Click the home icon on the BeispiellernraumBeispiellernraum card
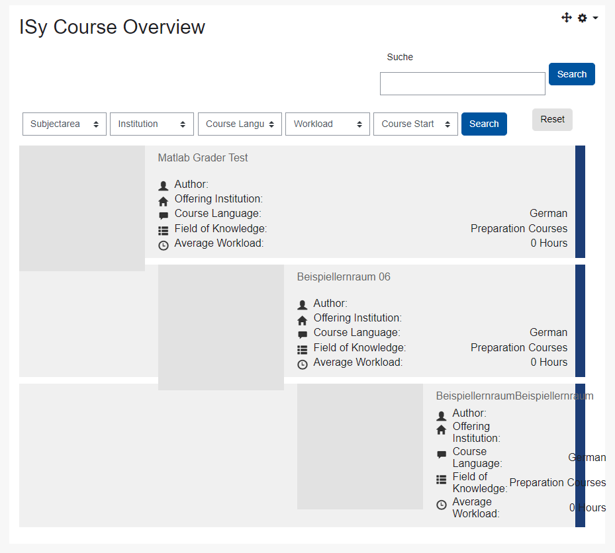 pos(441,429)
